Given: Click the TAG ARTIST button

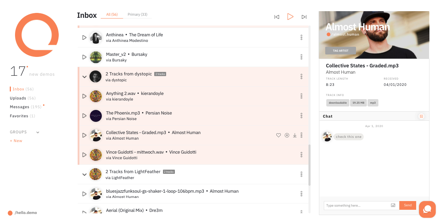Looking at the screenshot, I should point(341,51).
